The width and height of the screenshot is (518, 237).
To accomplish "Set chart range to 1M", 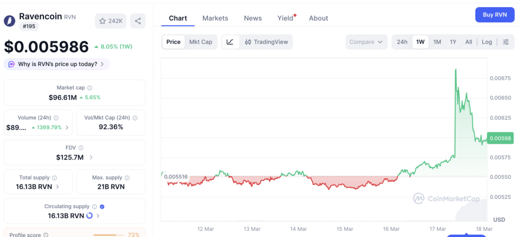I will (437, 42).
